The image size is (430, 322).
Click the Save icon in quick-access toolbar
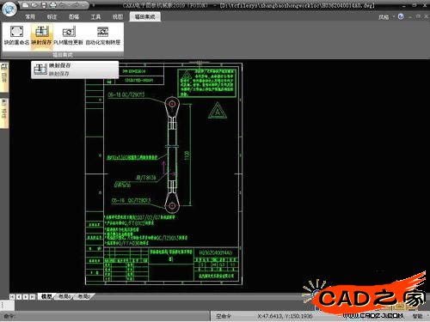[43, 5]
